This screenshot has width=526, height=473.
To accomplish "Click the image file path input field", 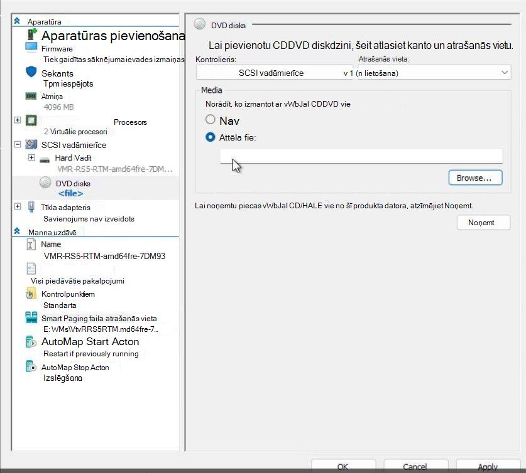I will 361,156.
